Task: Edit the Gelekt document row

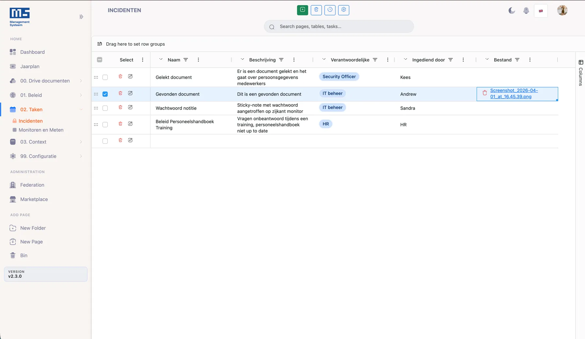Action: point(130,76)
